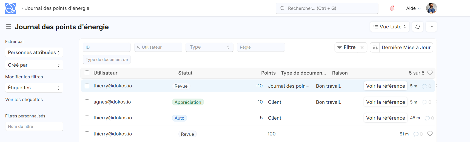Viewport: 470px width, 142px height.
Task: Open the three-dot more options menu
Action: click(x=431, y=27)
